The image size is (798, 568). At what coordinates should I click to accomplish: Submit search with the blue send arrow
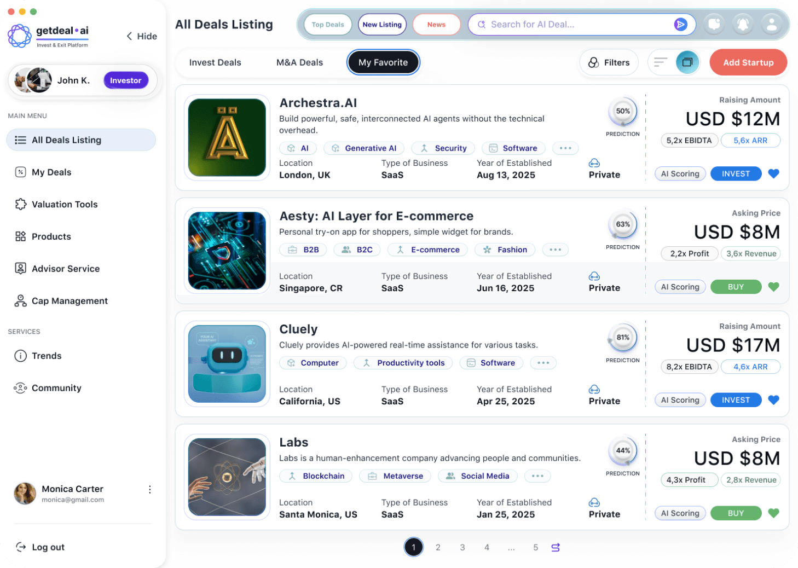tap(680, 24)
